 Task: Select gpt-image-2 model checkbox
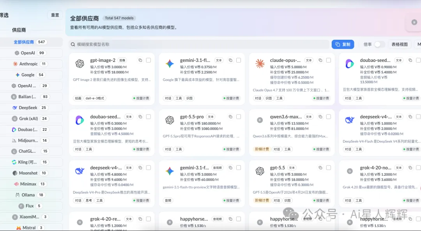click(x=148, y=60)
